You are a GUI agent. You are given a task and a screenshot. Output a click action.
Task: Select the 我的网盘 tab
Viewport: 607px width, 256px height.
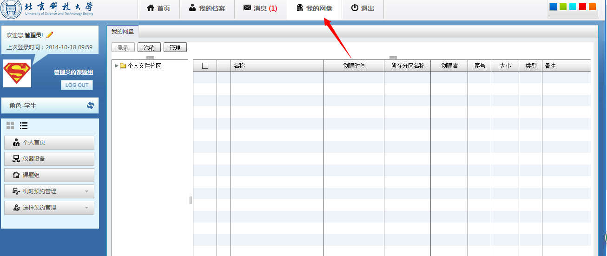tap(123, 32)
